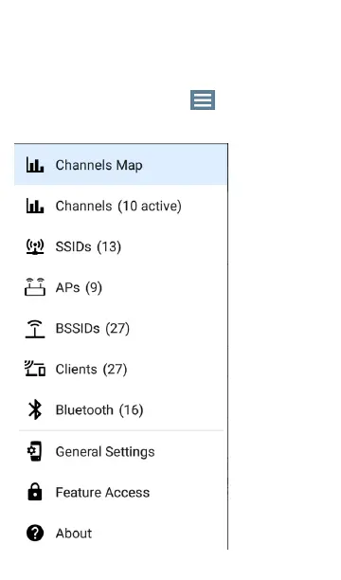Click the SSIDs broadcast tower icon
Screen dimensions: 341x580
point(35,246)
